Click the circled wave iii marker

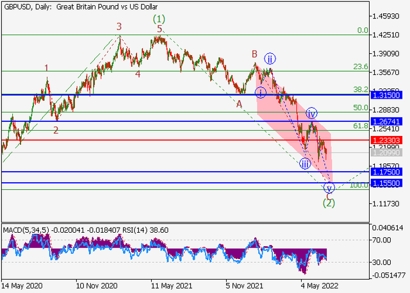(306, 164)
